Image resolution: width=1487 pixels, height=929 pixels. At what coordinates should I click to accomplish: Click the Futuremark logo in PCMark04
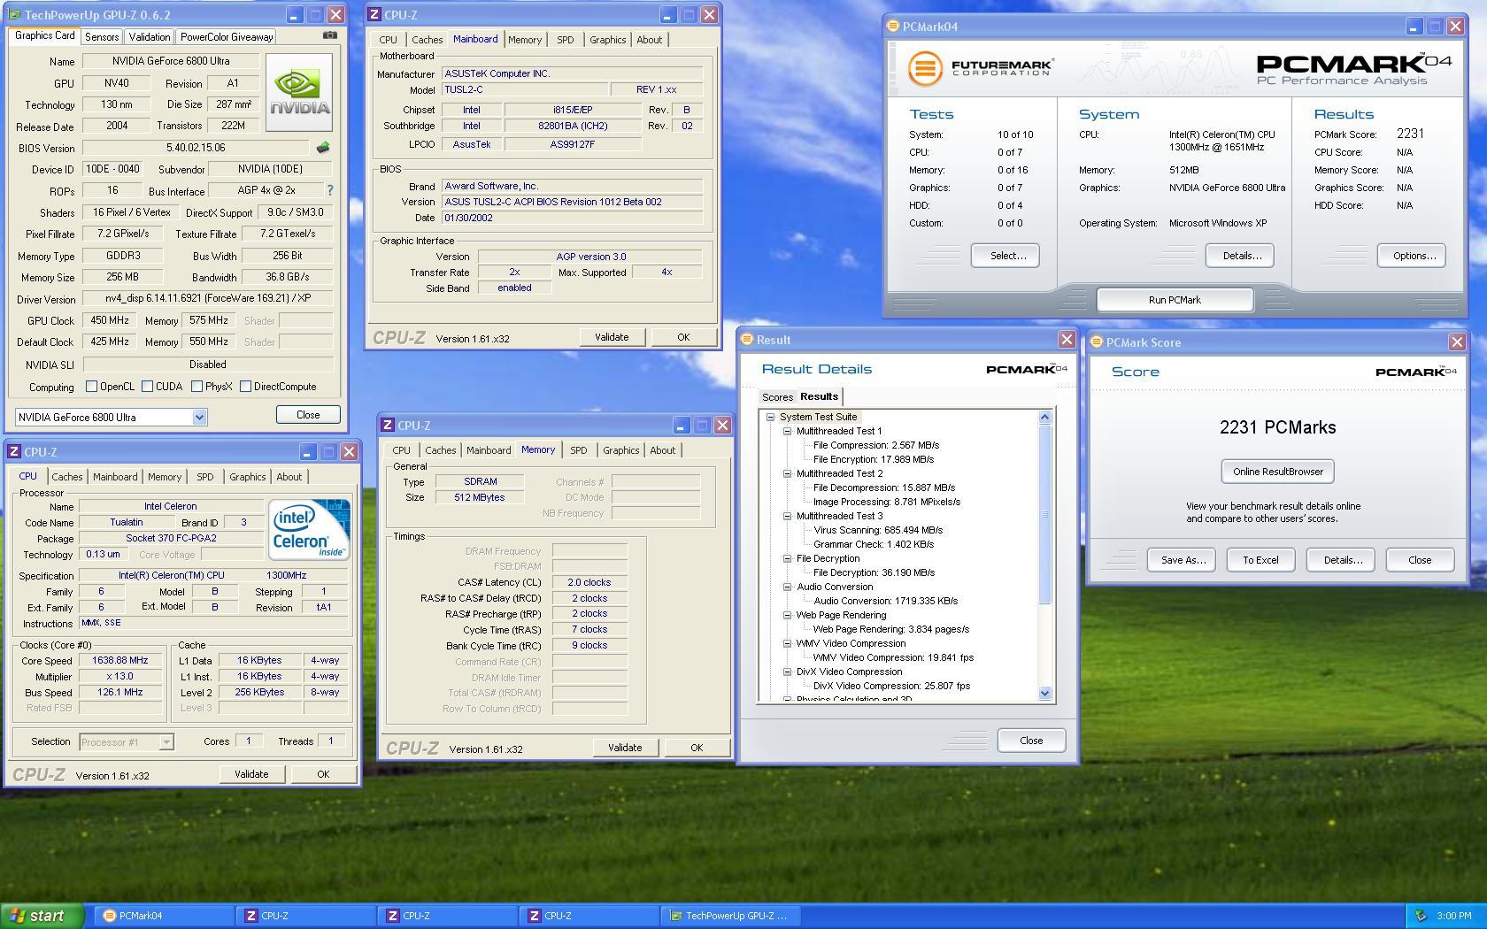(x=981, y=67)
